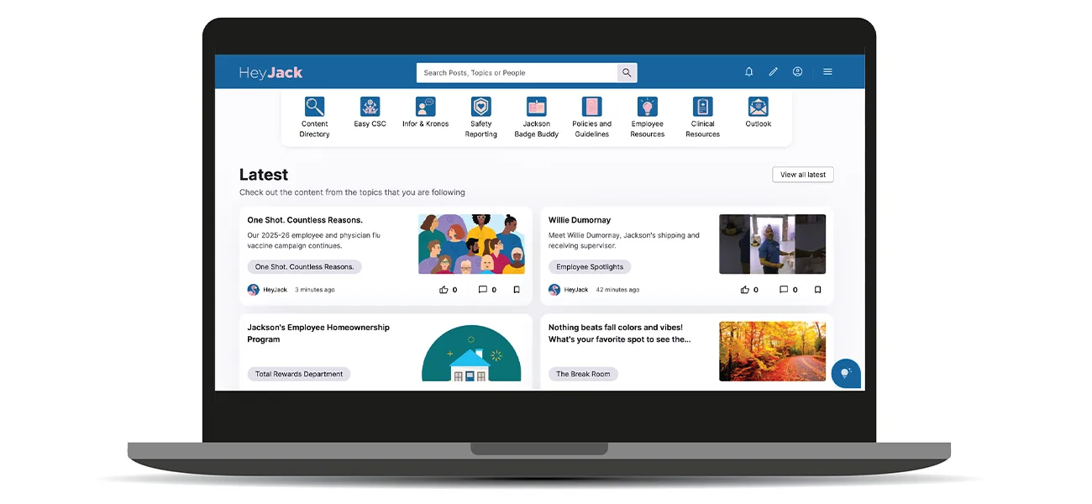Click the "42 minutes ago" timestamp
Image resolution: width=1092 pixels, height=504 pixels.
[x=617, y=290]
